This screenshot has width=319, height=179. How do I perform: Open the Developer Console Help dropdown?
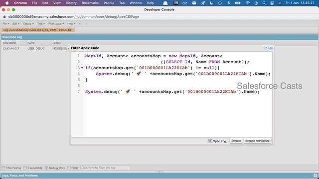71,24
